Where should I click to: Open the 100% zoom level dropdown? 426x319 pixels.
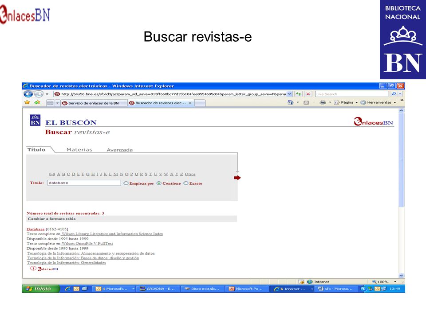coord(395,282)
